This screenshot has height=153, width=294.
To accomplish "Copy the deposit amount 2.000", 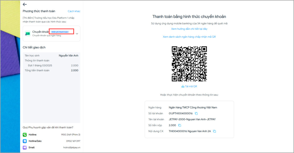I will pos(180,125).
